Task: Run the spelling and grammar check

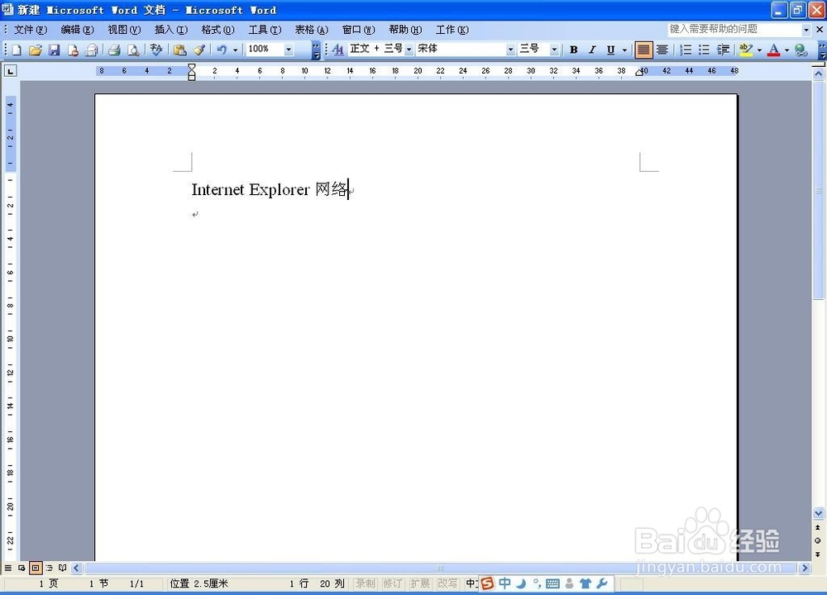Action: (155, 50)
